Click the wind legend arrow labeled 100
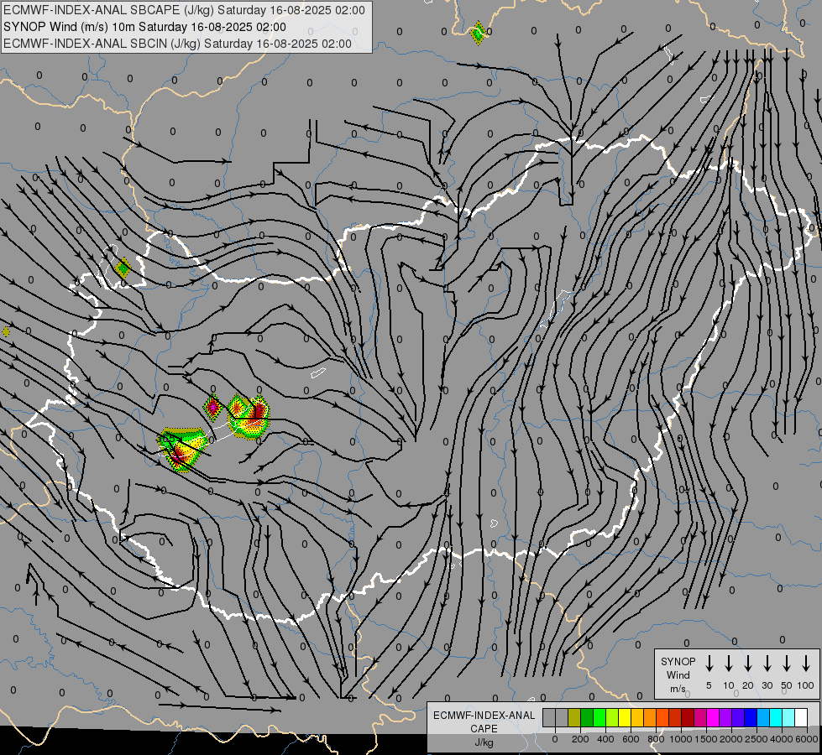Screen dimensions: 822x755 (806, 664)
